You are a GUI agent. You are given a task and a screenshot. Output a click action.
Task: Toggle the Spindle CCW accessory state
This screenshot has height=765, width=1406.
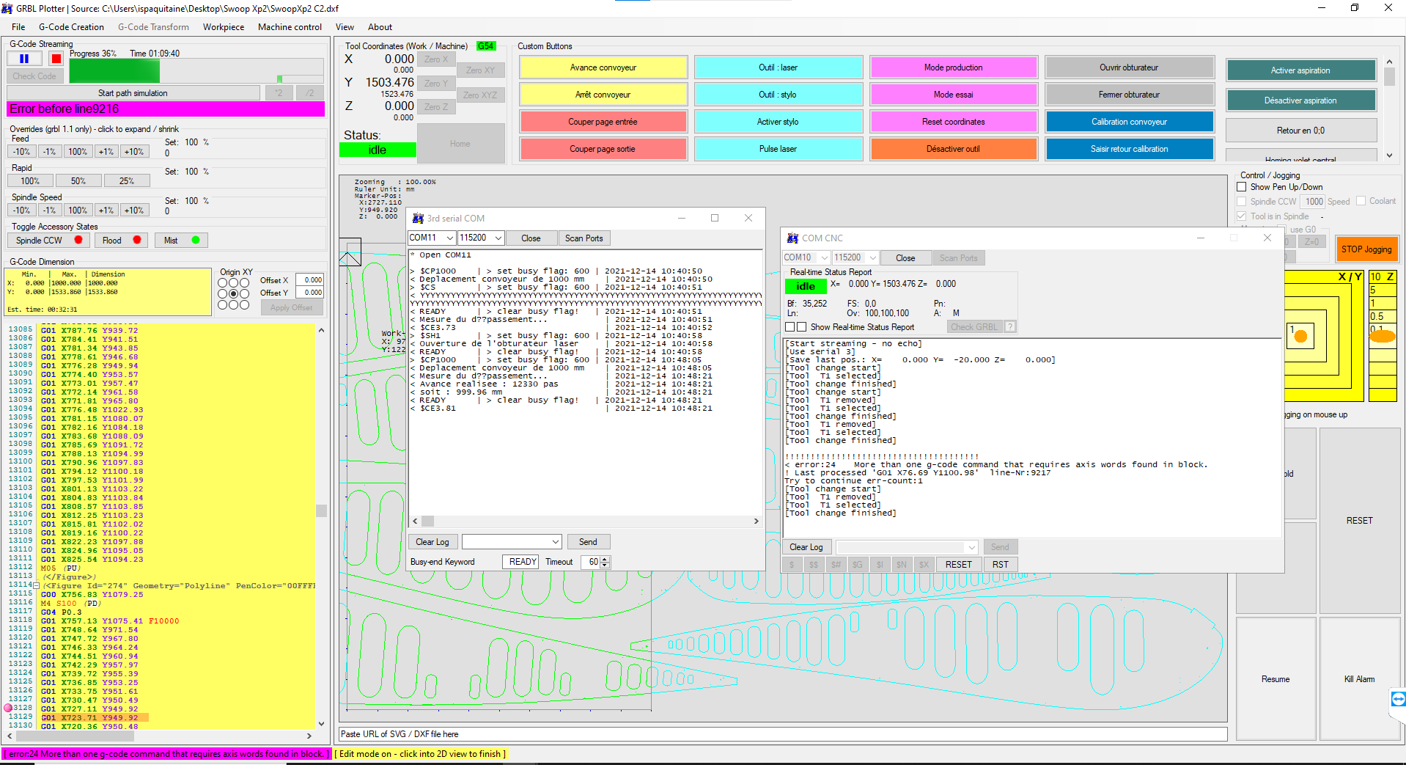pos(48,241)
